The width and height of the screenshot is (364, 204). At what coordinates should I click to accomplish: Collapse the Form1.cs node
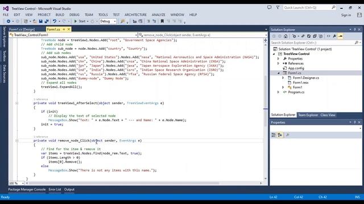278,73
